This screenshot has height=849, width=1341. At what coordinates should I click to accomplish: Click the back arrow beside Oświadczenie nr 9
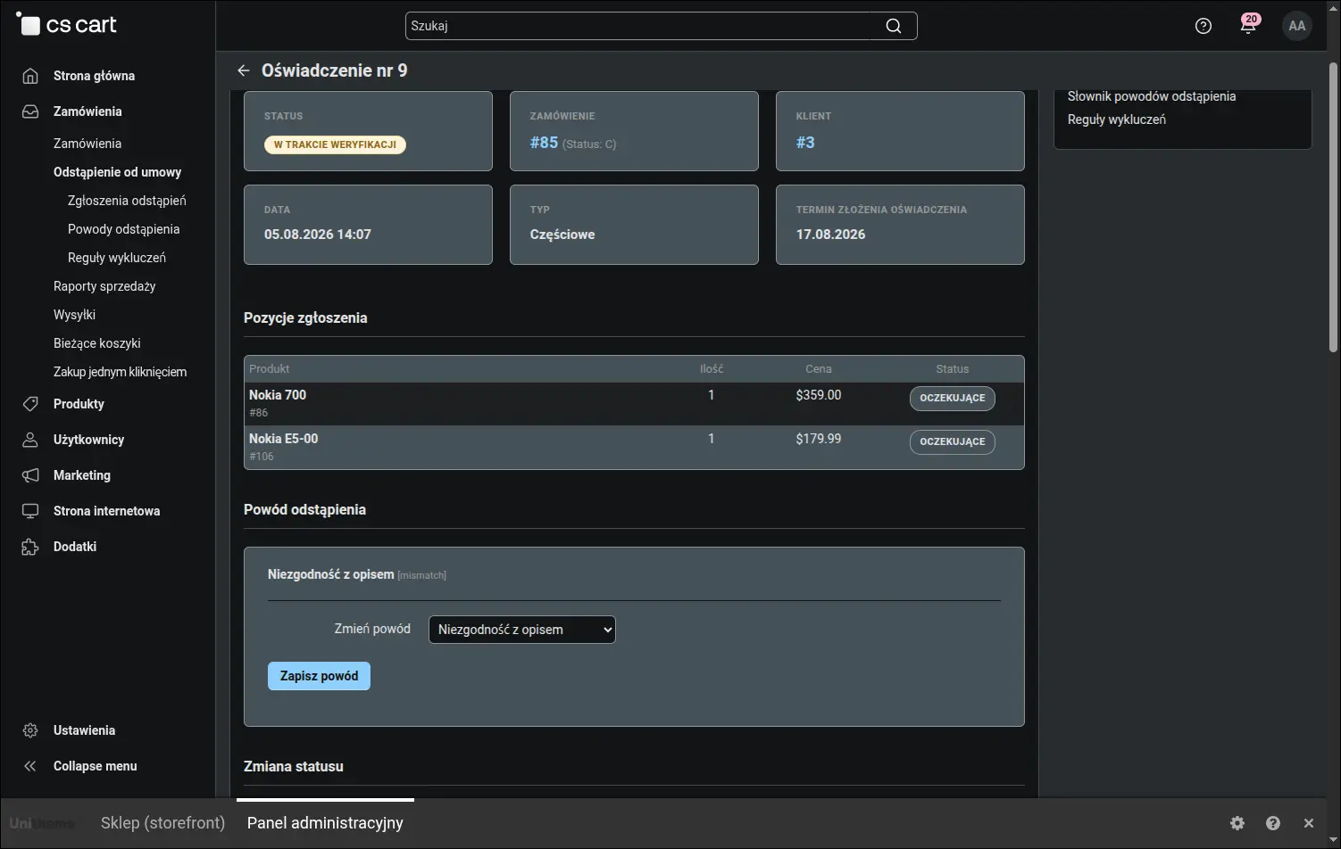(243, 70)
